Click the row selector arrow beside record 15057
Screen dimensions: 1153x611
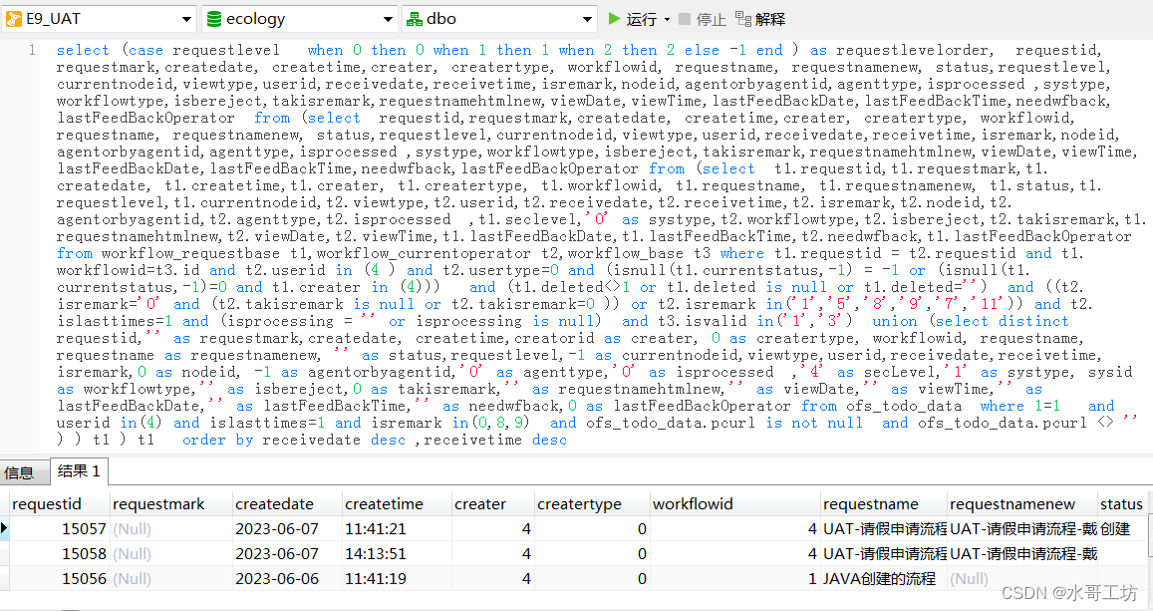pyautogui.click(x=7, y=528)
